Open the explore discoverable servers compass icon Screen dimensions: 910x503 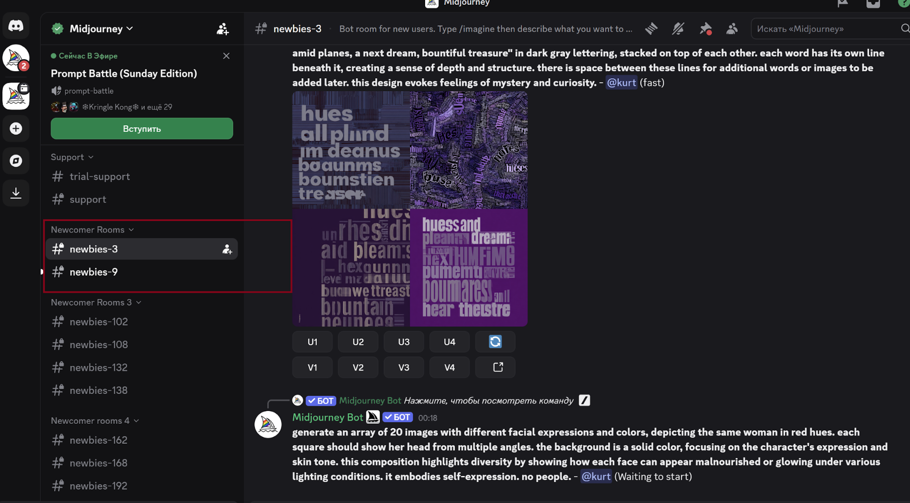click(x=16, y=161)
